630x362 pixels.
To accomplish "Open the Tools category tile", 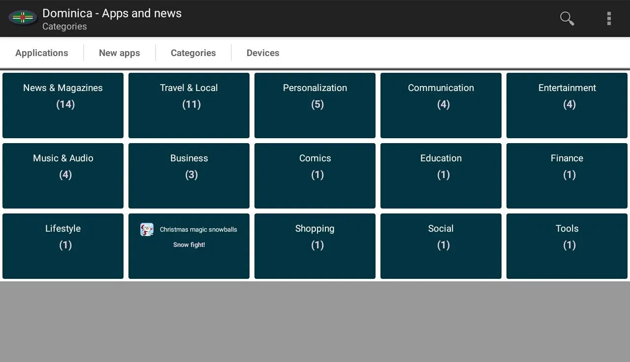I will click(x=567, y=246).
